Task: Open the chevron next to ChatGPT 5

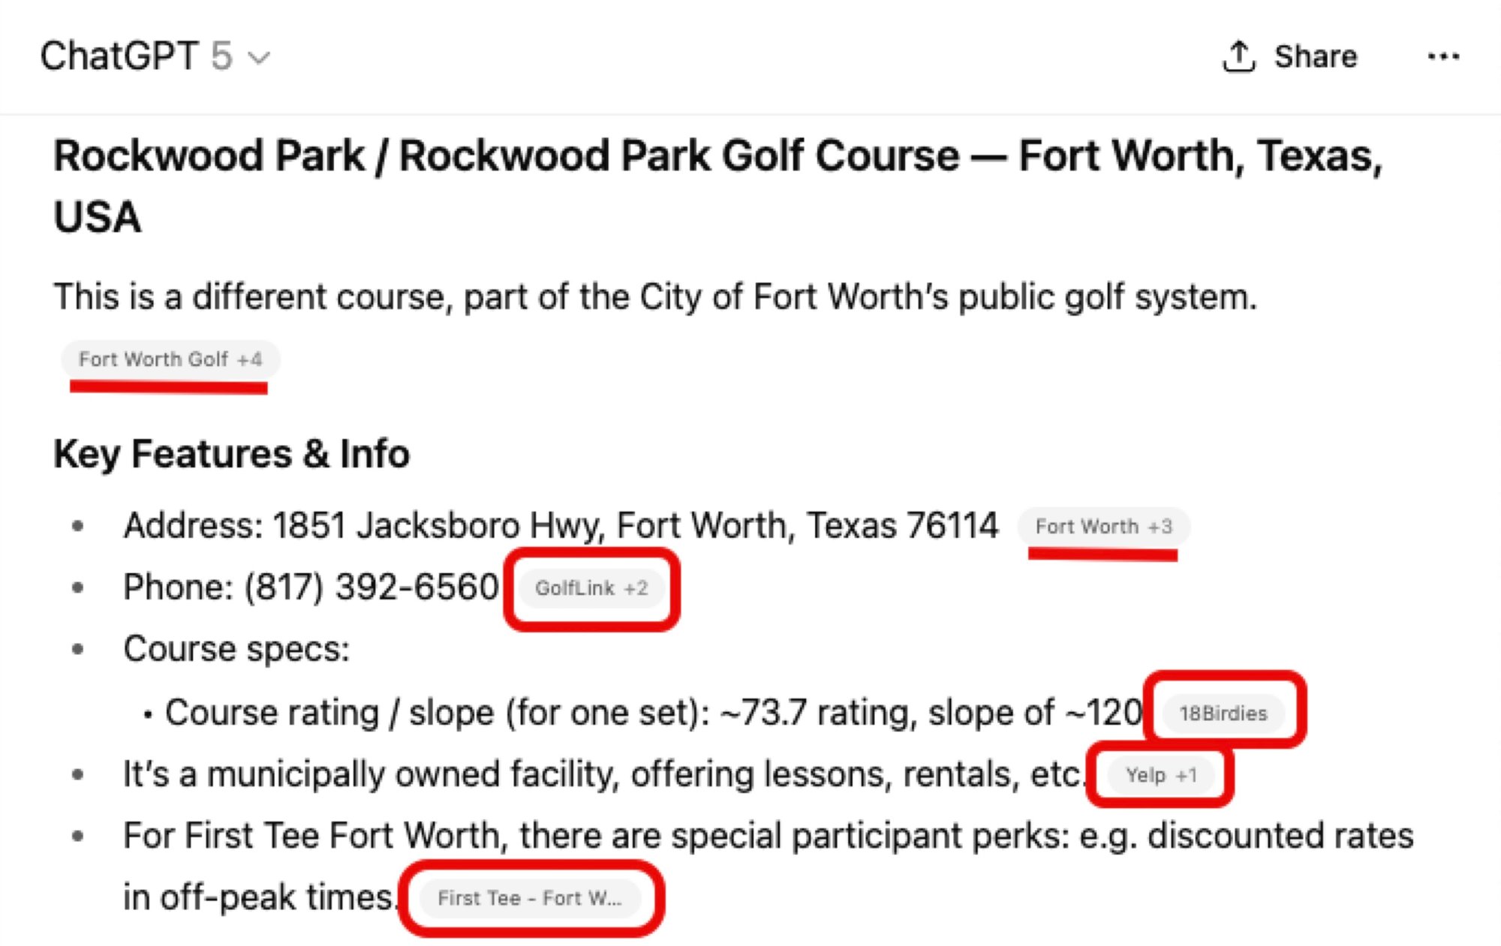Action: pos(259,57)
